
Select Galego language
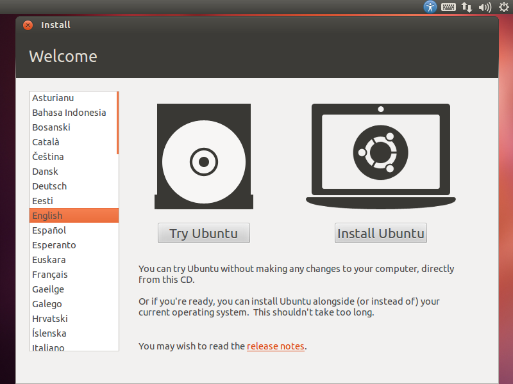pyautogui.click(x=74, y=303)
